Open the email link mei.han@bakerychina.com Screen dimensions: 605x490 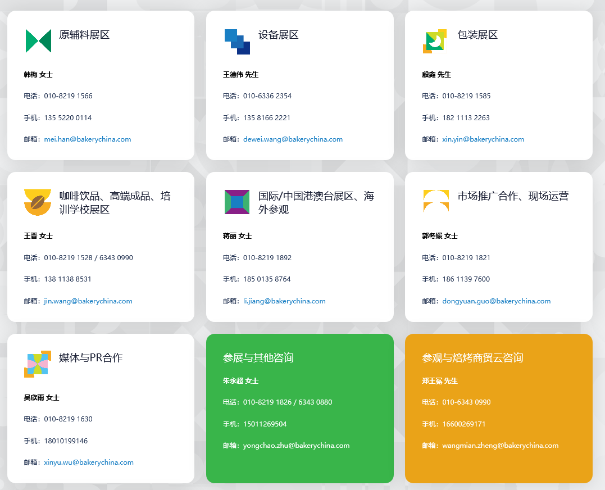tap(87, 139)
